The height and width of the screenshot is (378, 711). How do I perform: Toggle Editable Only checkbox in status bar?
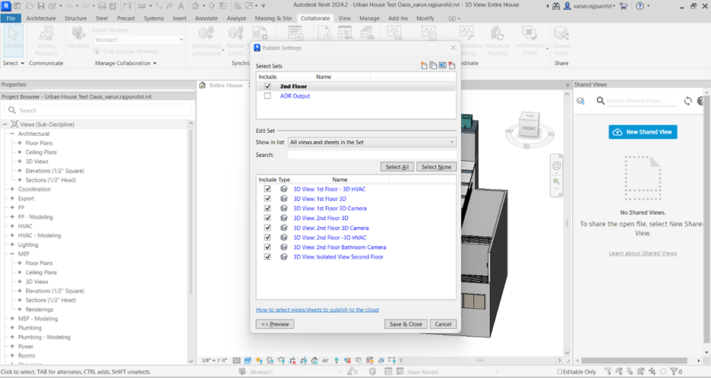click(x=560, y=372)
